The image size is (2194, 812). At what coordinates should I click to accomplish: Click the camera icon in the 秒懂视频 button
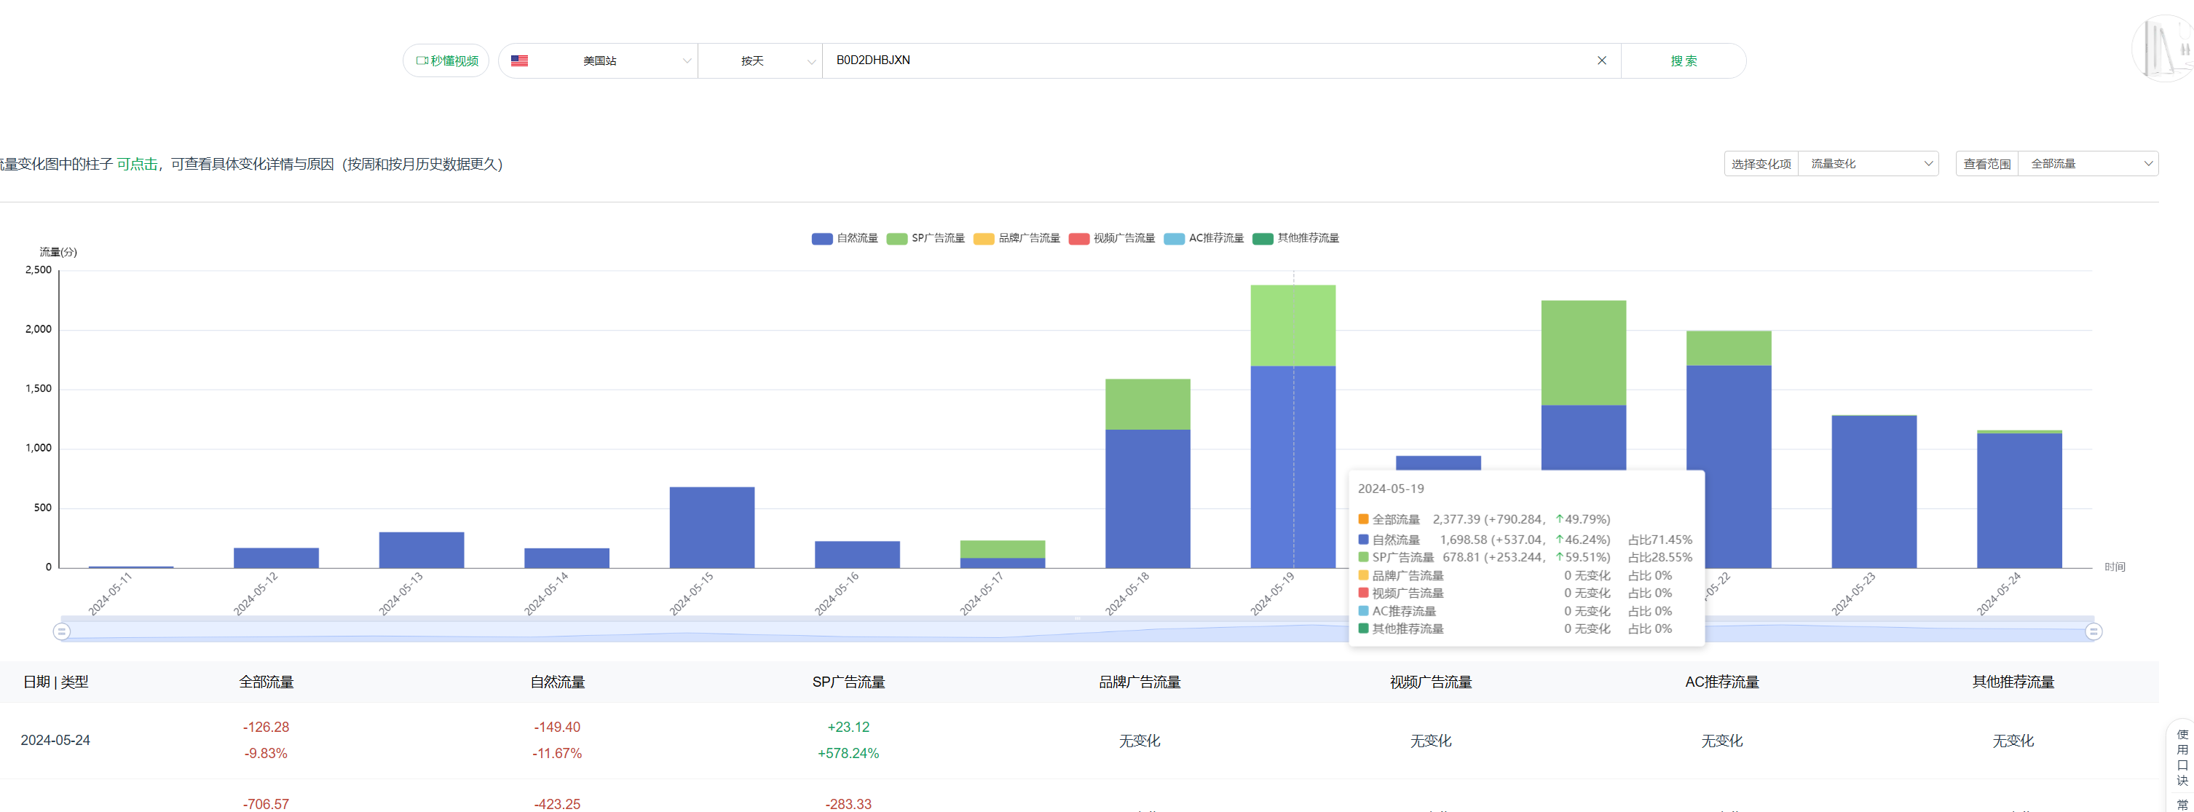click(422, 60)
